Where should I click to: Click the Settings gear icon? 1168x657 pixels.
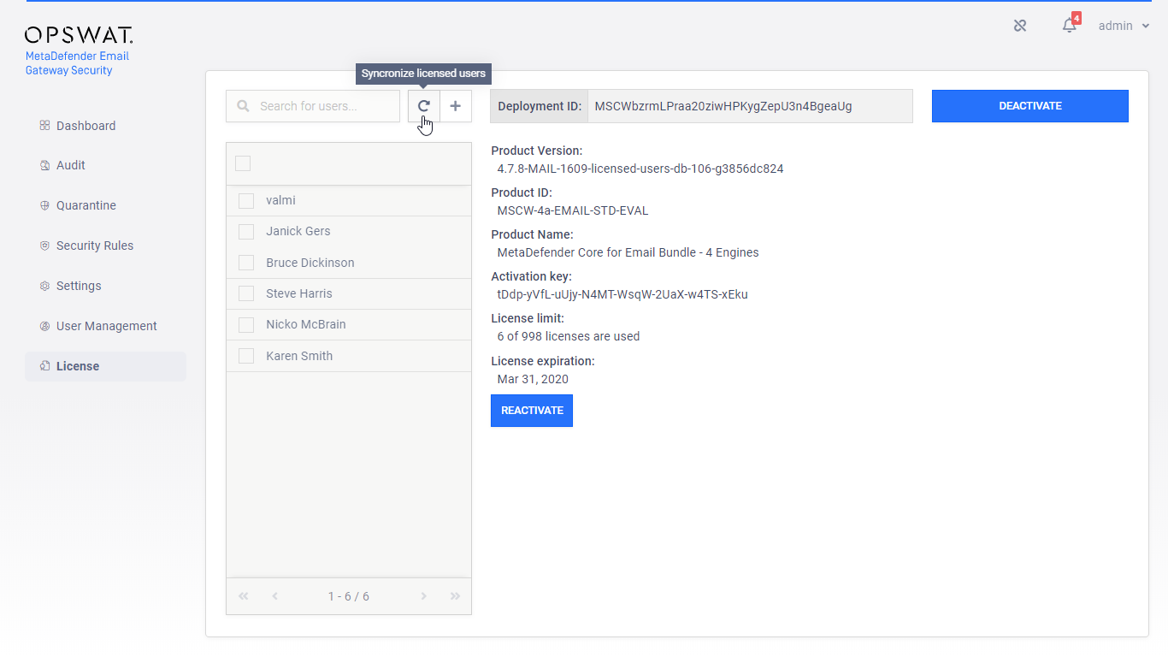[45, 286]
